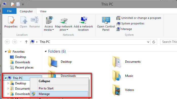Select the Music folder in Folders
Image resolution: width=177 pixels, height=99 pixels.
[x=123, y=76]
